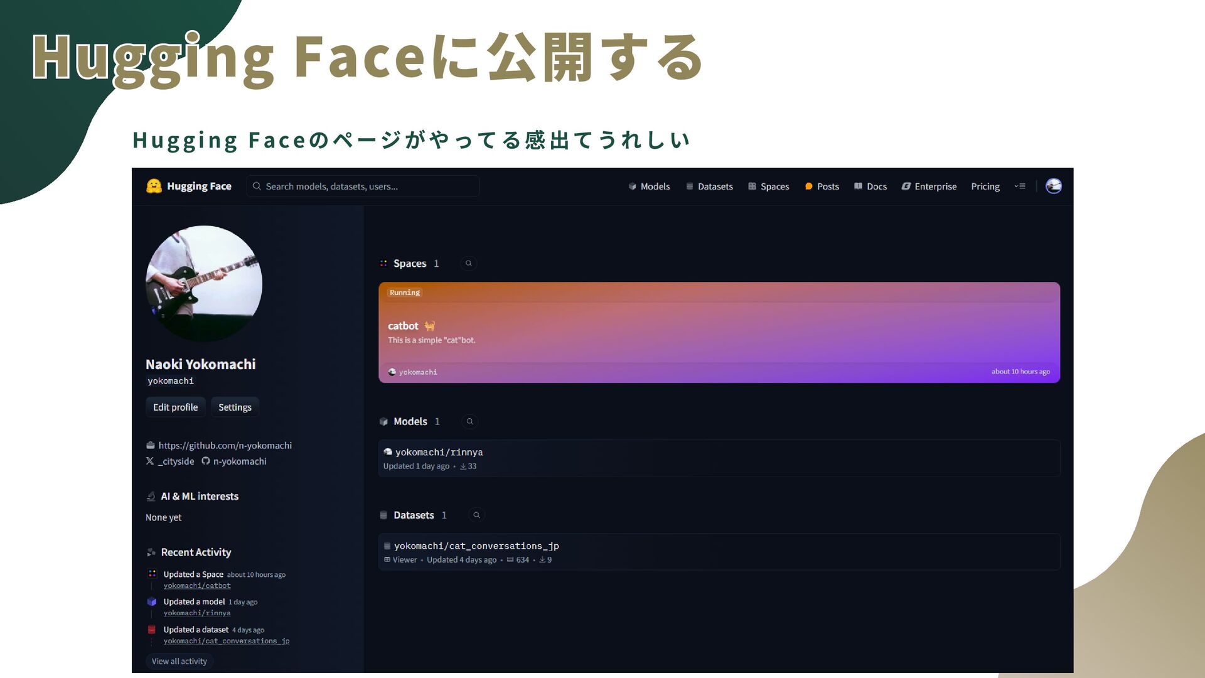Screen dimensions: 1205x678
Task: Open the catbot Space card
Action: pyautogui.click(x=719, y=333)
